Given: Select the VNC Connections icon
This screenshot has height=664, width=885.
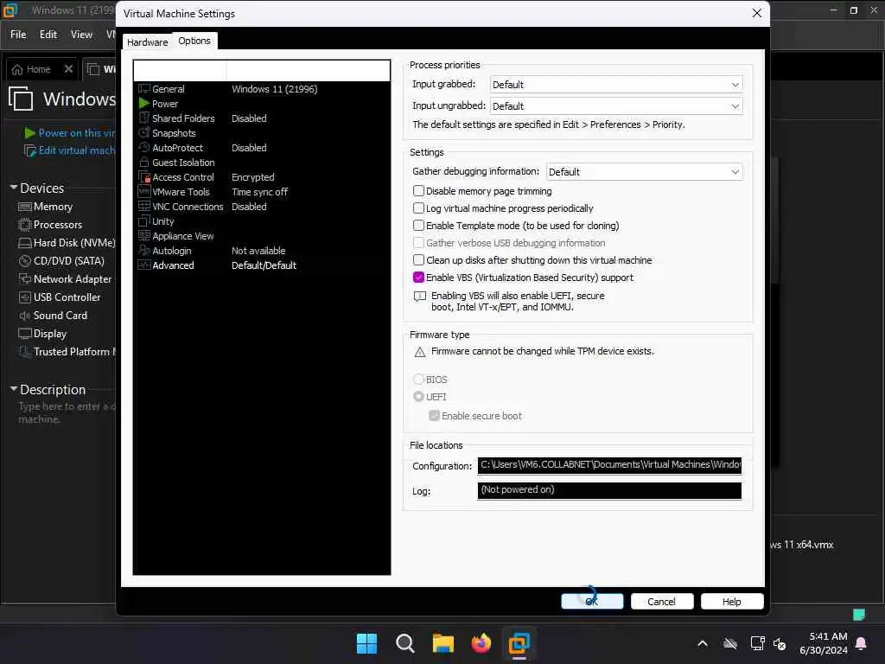Looking at the screenshot, I should (144, 206).
